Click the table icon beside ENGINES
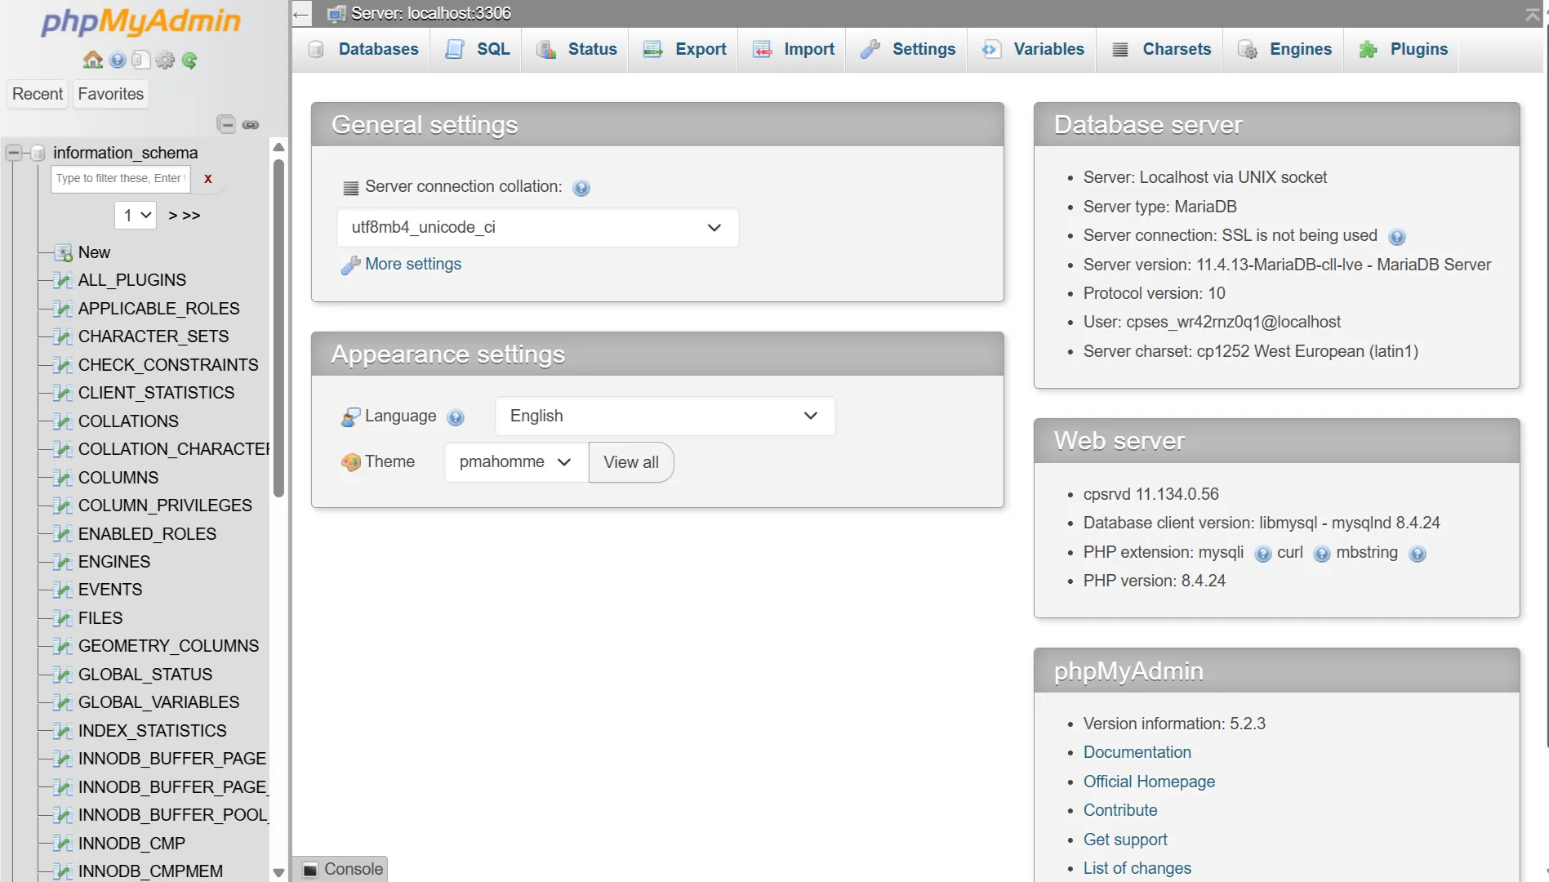Viewport: 1549px width, 882px height. click(x=62, y=562)
